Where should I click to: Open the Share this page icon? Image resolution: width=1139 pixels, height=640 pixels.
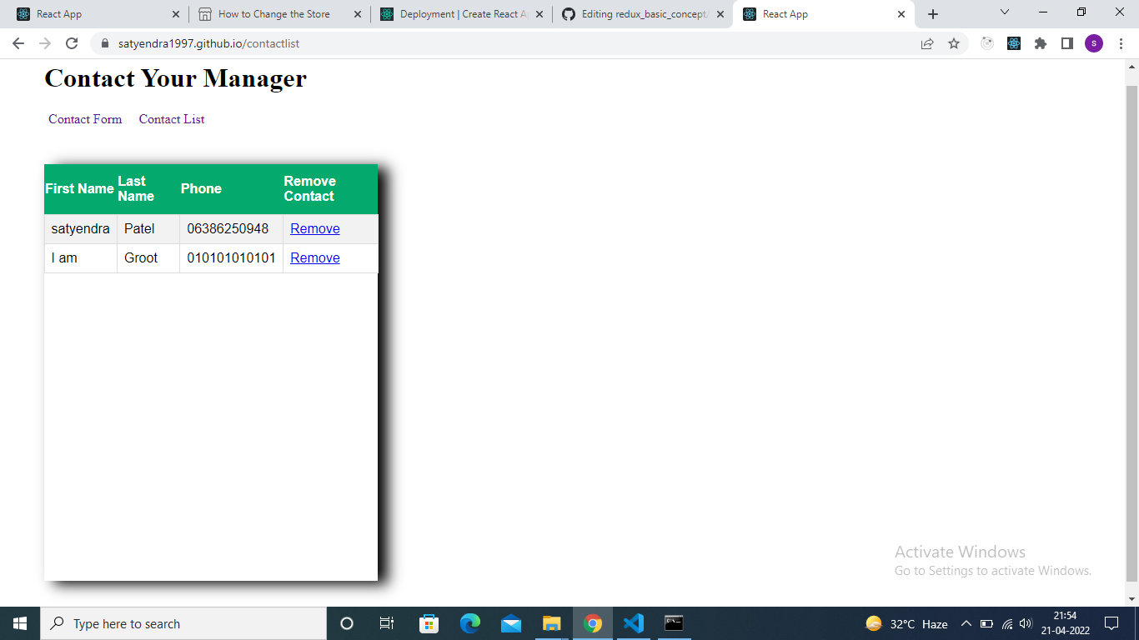[x=927, y=42]
